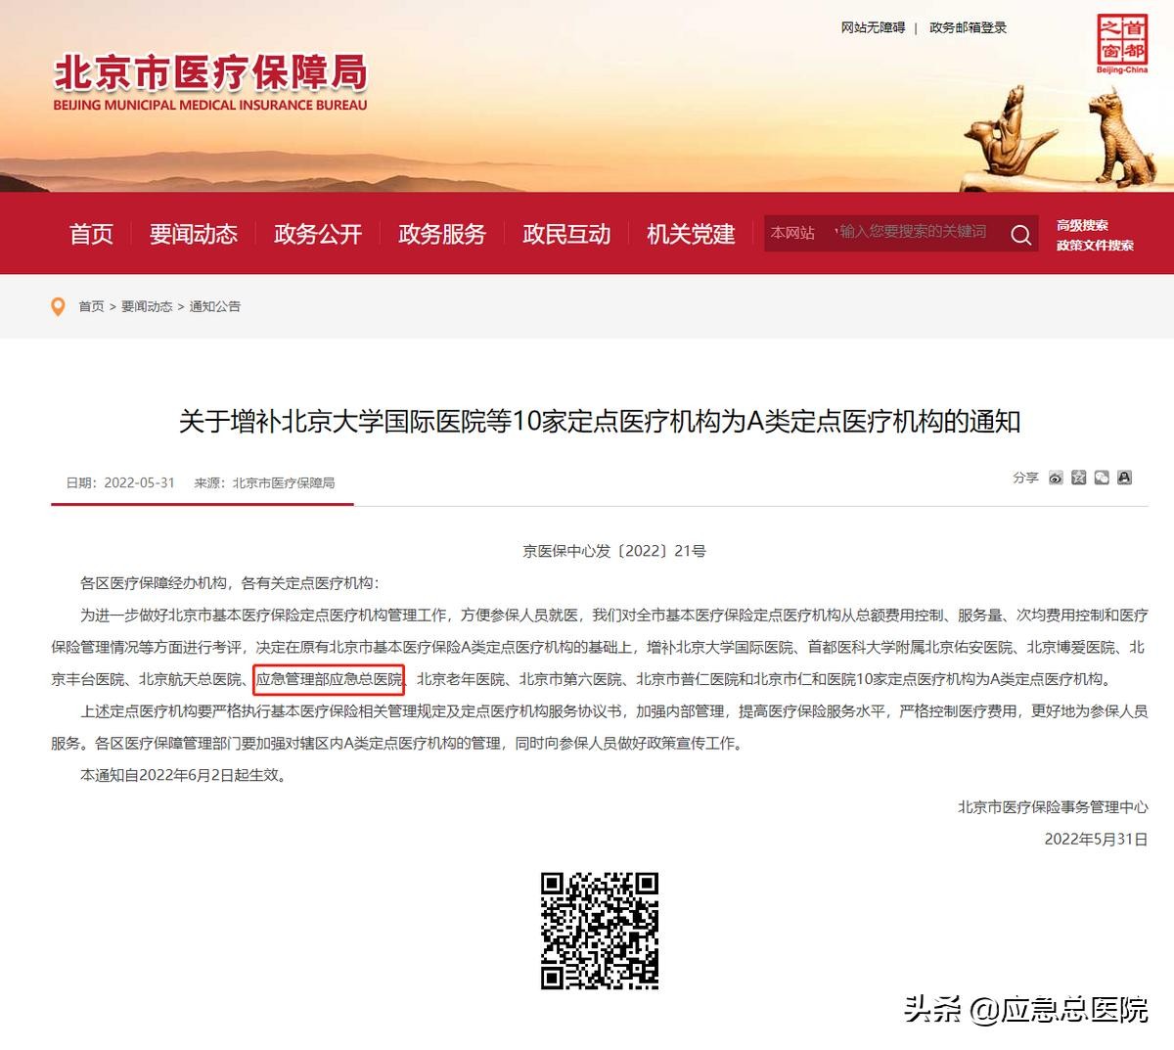The width and height of the screenshot is (1174, 1050).
Task: Click the Beijing Medical Insurance Bureau logo
Action: (210, 82)
